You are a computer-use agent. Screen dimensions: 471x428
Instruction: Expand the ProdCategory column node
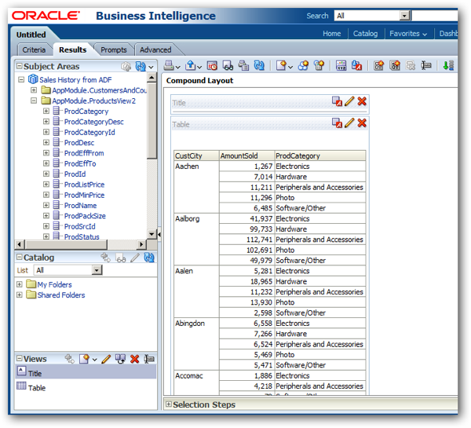pyautogui.click(x=46, y=111)
